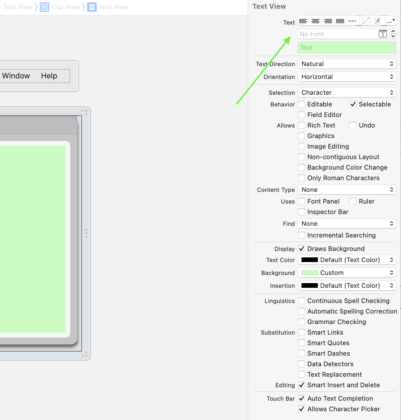Viewport: 401px width, 420px height.
Task: Click the text options ellipsis button
Action: coord(391,21)
